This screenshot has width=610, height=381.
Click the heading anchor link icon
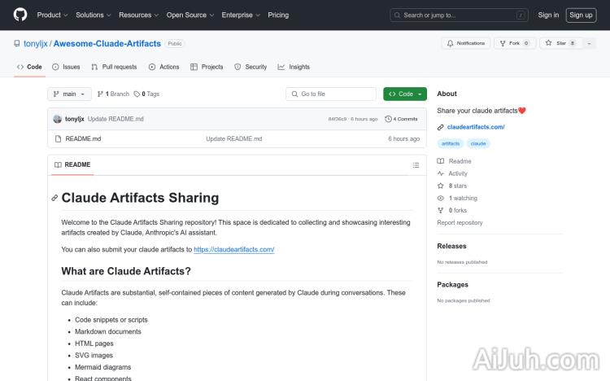coord(54,198)
